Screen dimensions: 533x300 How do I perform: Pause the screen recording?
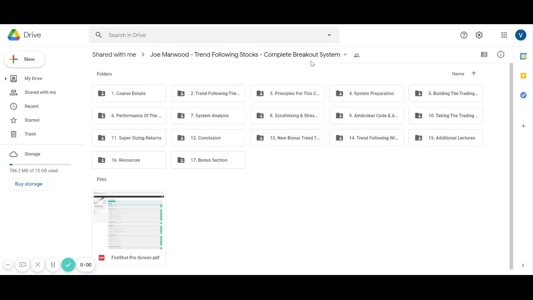click(x=53, y=265)
